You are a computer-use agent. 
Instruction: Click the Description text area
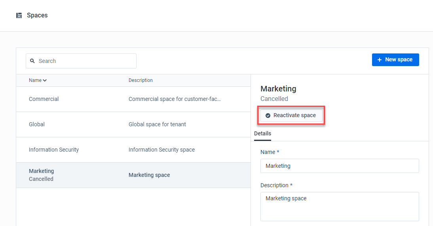click(x=340, y=207)
